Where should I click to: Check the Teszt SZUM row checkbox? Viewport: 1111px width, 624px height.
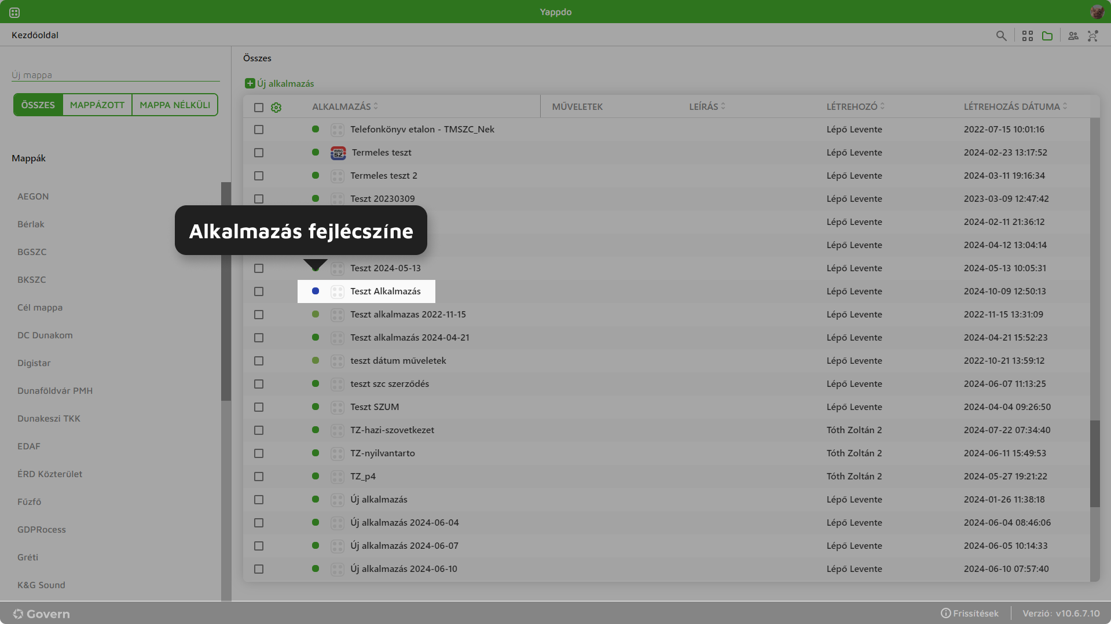[258, 407]
